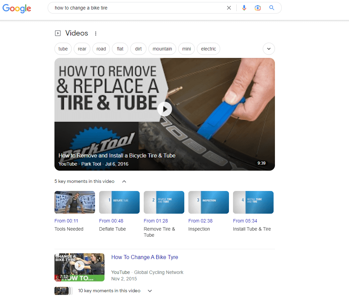Filter videos by mountain chip

pos(162,49)
